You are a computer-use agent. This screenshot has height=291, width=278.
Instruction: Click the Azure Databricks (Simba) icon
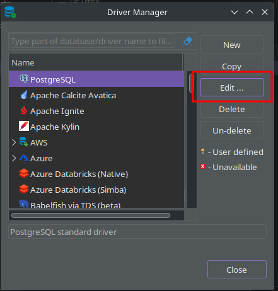(24, 189)
